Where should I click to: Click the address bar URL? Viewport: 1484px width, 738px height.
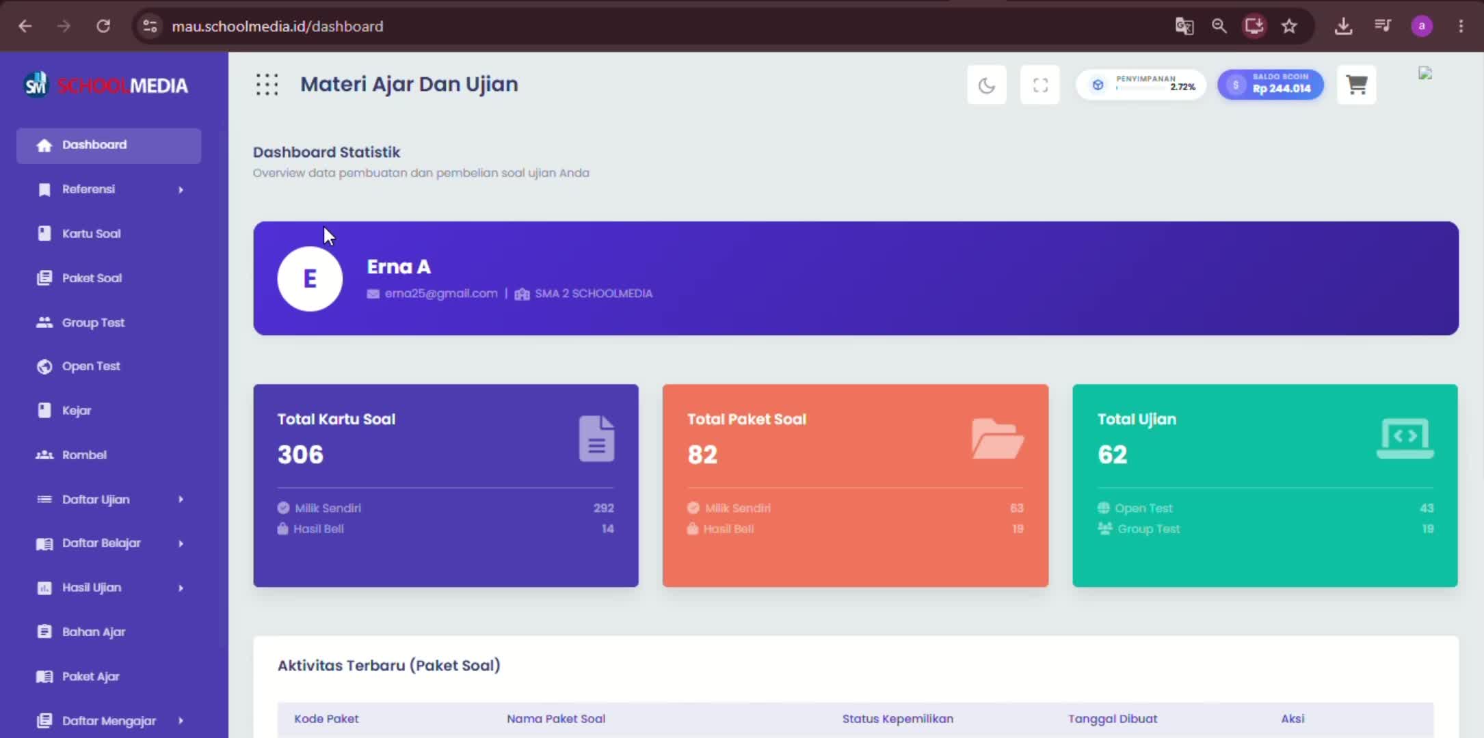(278, 27)
